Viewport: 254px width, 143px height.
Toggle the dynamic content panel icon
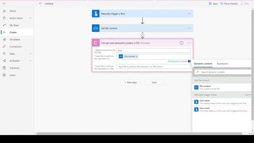(x=189, y=61)
